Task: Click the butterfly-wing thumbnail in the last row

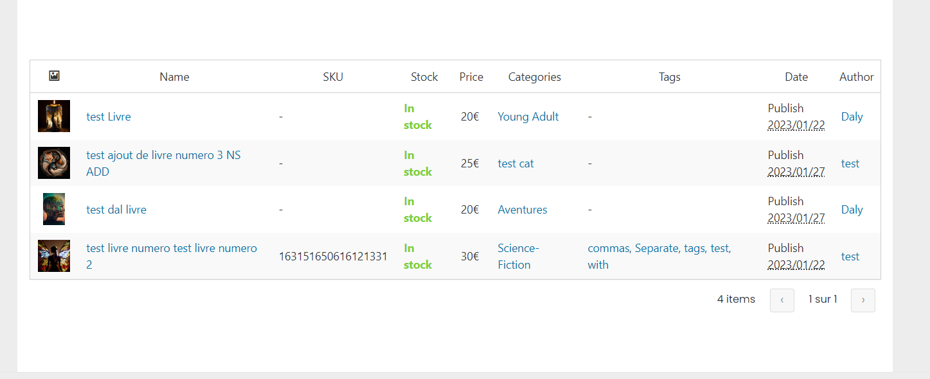Action: pos(54,256)
